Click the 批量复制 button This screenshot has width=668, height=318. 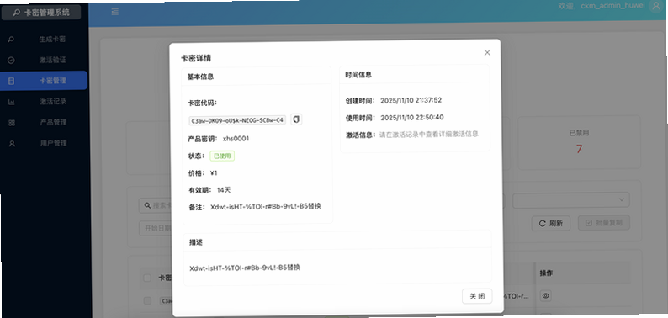tap(604, 222)
